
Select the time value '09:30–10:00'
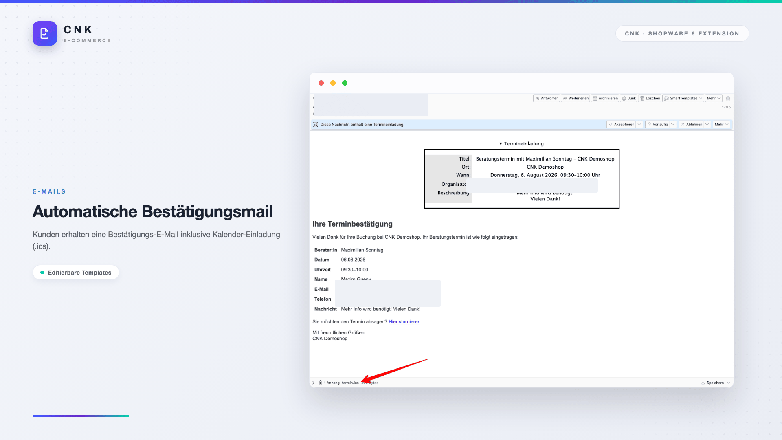click(x=354, y=270)
